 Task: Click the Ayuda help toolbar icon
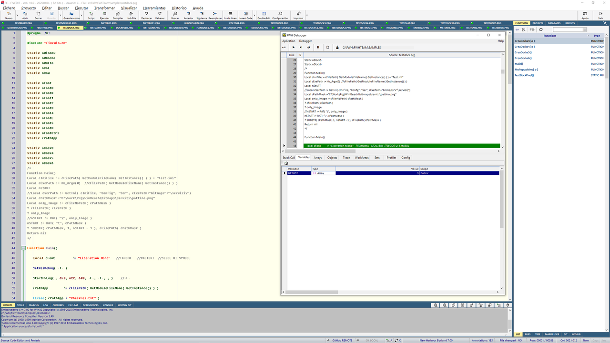(585, 14)
